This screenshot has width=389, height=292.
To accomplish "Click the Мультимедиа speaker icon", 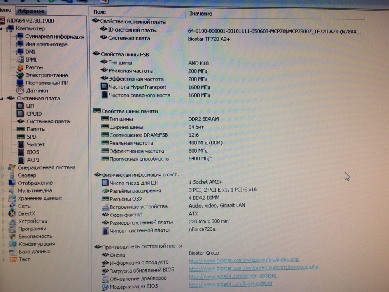I will (x=11, y=190).
